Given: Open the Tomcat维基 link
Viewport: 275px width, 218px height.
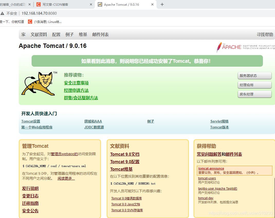Looking at the screenshot, I should (x=121, y=169).
